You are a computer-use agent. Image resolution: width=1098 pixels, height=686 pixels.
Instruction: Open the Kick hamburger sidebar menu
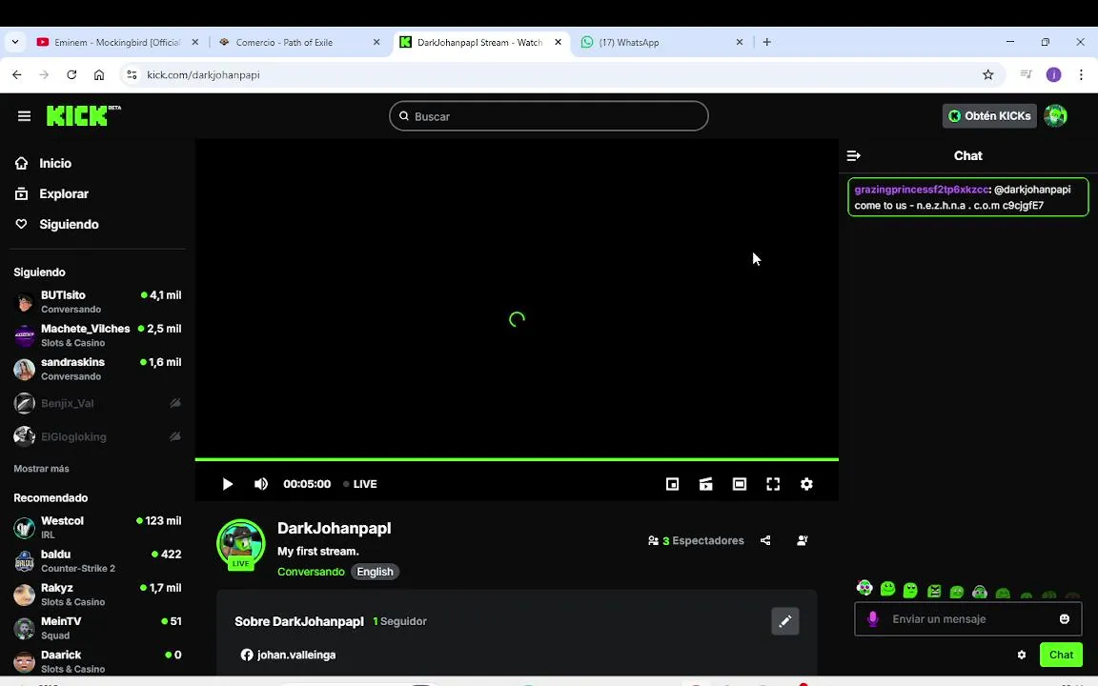click(x=24, y=116)
